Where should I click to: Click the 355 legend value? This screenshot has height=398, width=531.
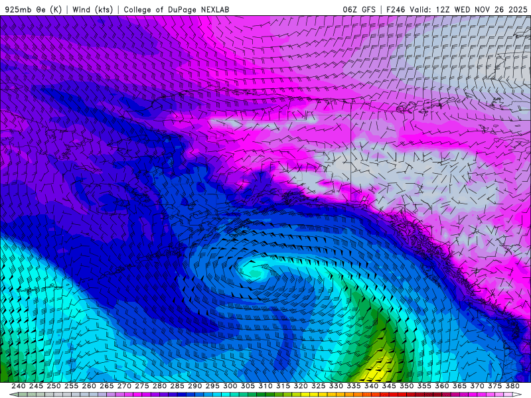point(424,386)
